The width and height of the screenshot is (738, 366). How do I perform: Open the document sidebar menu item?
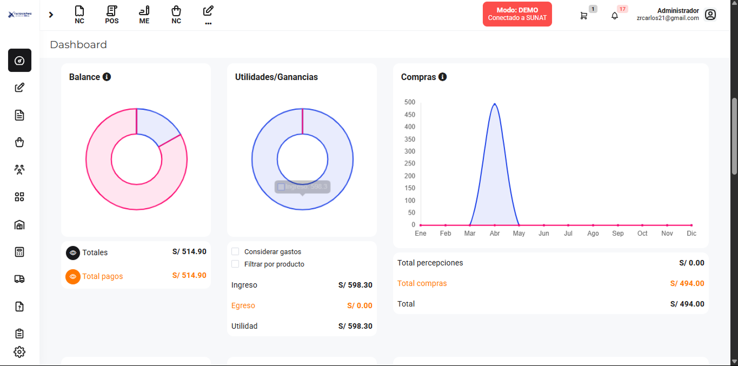point(19,115)
